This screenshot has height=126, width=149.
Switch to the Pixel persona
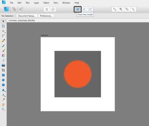click(x=14, y=9)
